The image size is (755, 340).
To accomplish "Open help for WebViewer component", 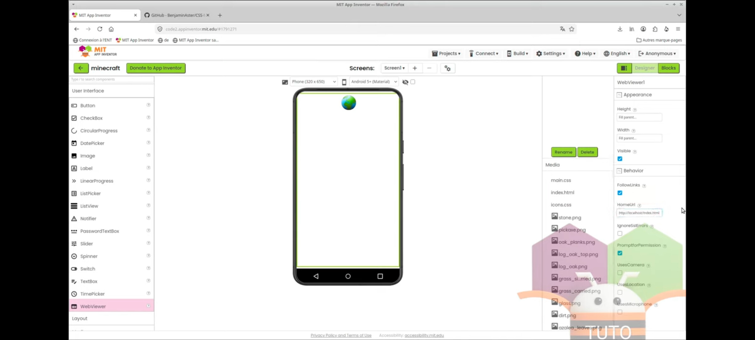I will 148,306.
